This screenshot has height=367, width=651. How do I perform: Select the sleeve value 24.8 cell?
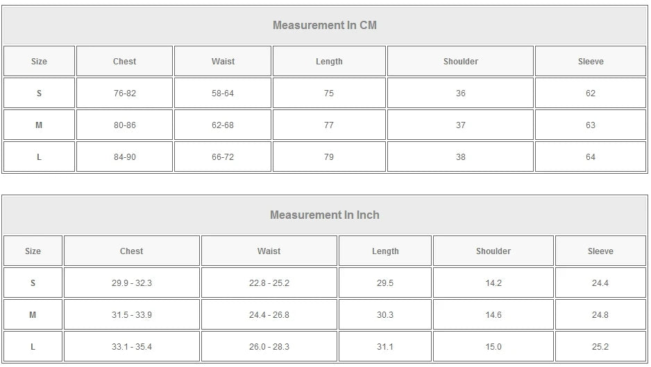click(600, 315)
